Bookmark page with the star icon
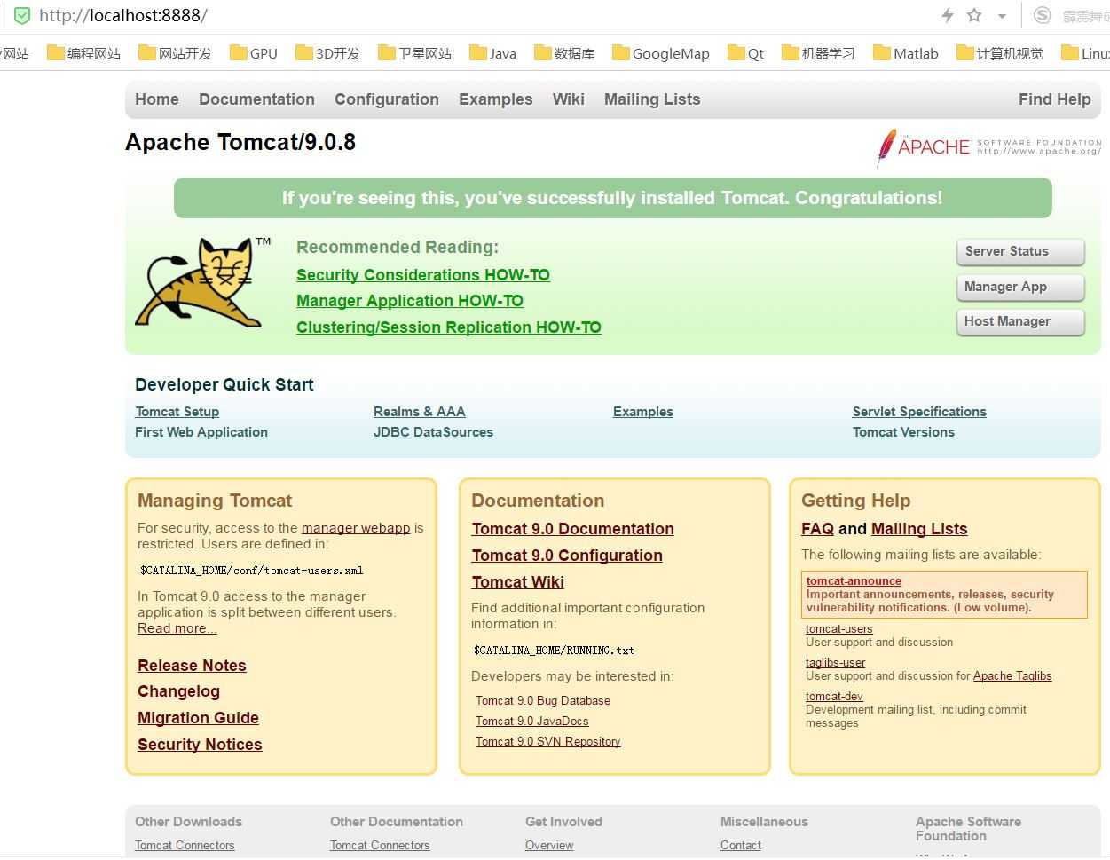The height and width of the screenshot is (860, 1110). click(x=974, y=16)
